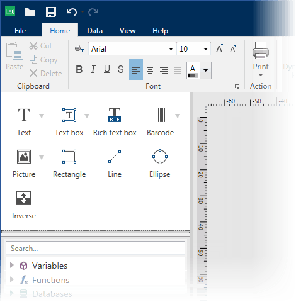
Task: Switch to the Data ribbon tab
Action: point(95,31)
